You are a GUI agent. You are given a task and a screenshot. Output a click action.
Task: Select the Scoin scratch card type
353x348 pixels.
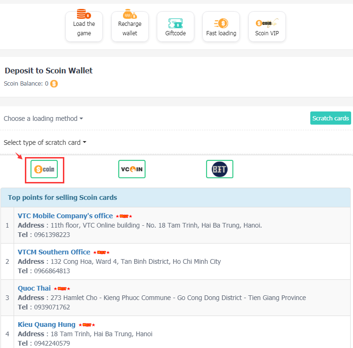[44, 169]
